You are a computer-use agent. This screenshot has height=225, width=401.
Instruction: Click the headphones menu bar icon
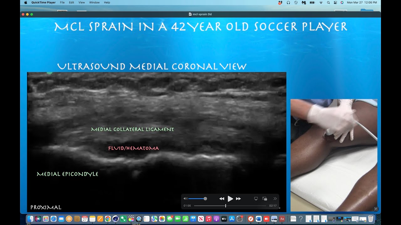pyautogui.click(x=288, y=2)
